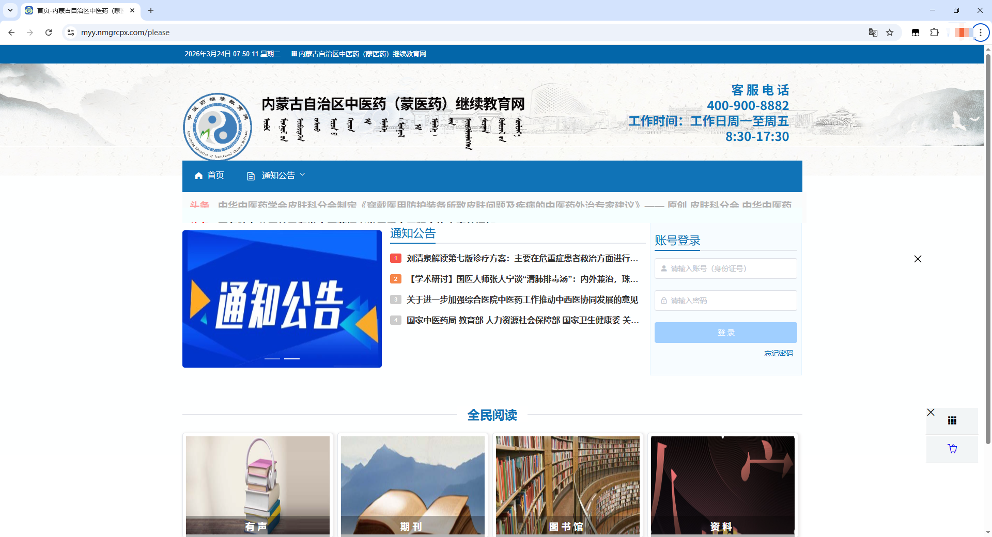This screenshot has width=992, height=537.
Task: Open news item 关于进一步加强综合医院中医药工作
Action: point(522,299)
